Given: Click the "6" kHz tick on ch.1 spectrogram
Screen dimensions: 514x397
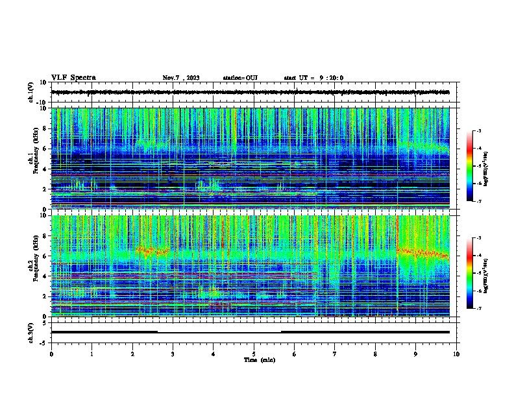Looking at the screenshot, I should (45, 149).
